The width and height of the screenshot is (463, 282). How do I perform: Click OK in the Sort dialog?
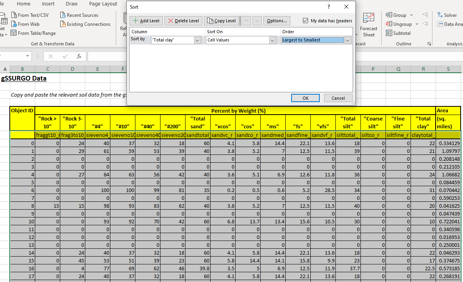(305, 98)
